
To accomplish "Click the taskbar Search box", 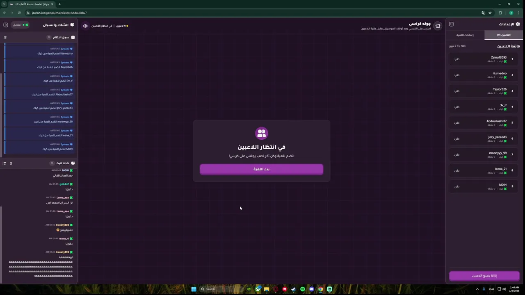I will click(x=220, y=289).
